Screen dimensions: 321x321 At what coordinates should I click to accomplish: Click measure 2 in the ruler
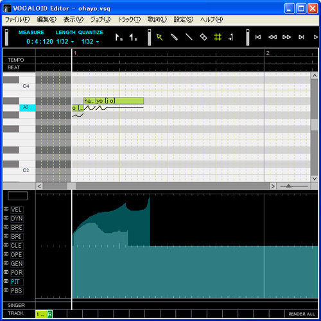(268, 53)
